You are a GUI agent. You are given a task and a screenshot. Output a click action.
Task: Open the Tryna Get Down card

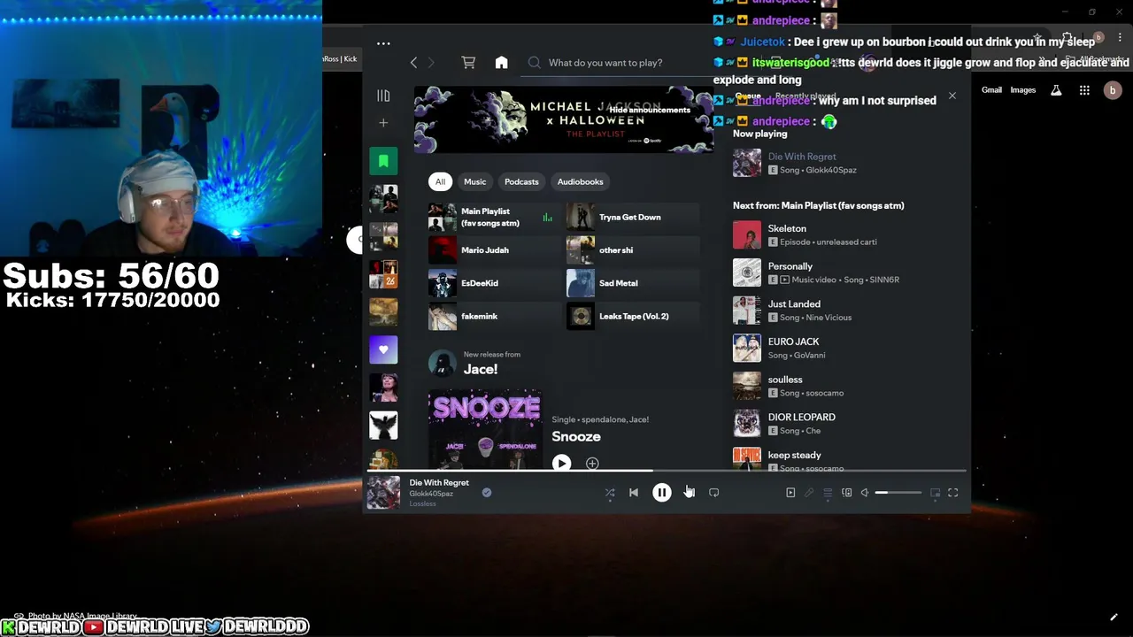(633, 218)
